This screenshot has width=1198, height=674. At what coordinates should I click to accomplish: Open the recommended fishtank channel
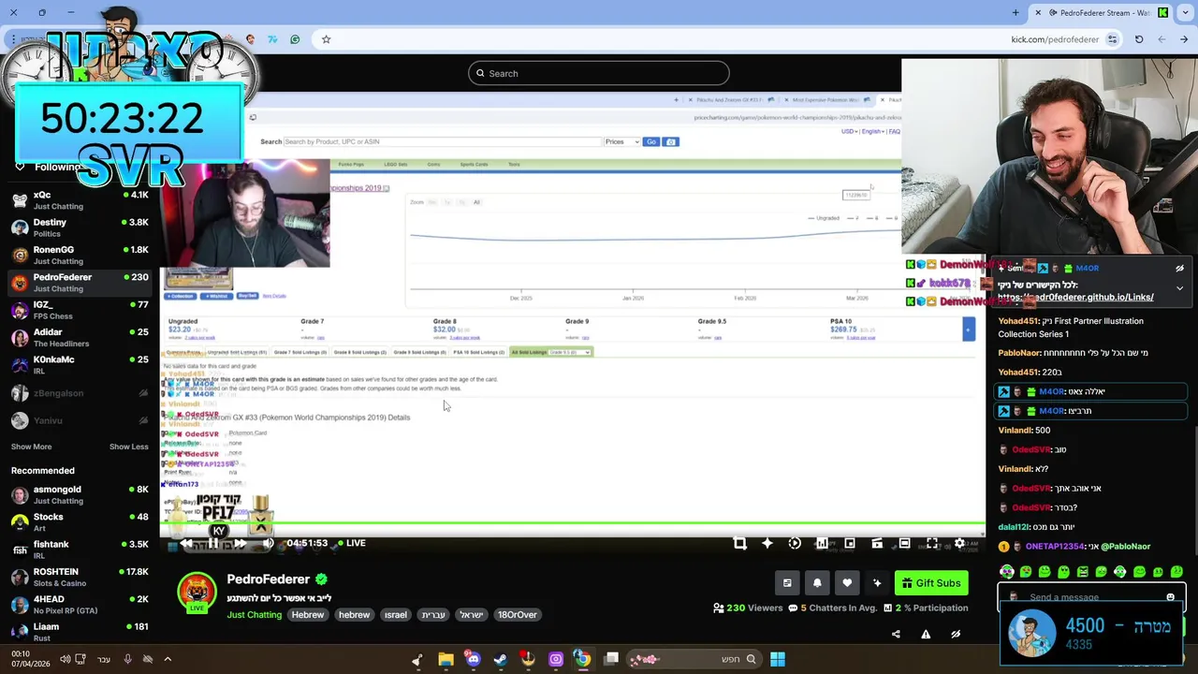(x=80, y=549)
